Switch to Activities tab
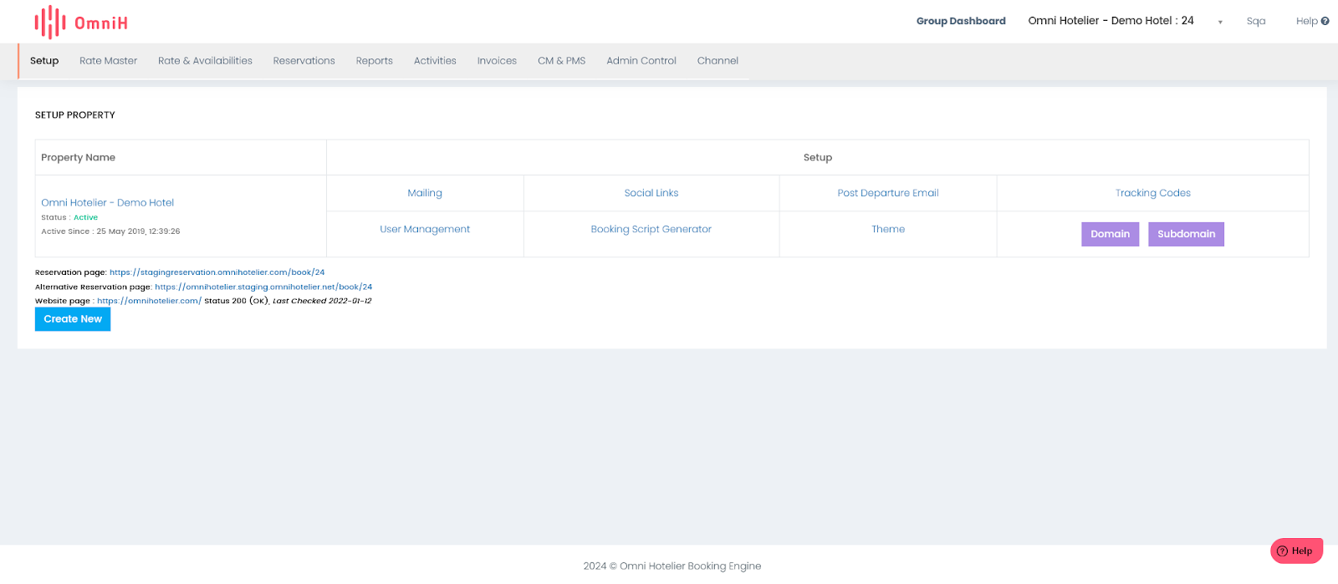 pyautogui.click(x=435, y=61)
